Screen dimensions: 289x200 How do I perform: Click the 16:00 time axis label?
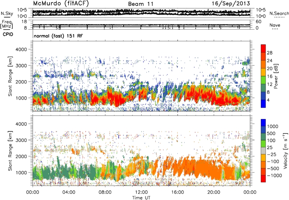pyautogui.click(x=177, y=192)
